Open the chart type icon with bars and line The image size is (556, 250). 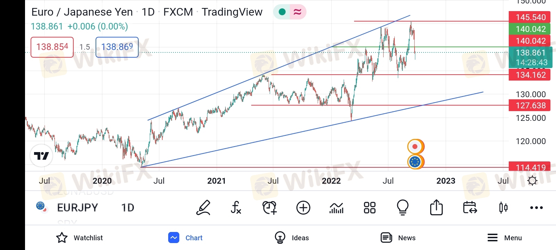tap(336, 208)
